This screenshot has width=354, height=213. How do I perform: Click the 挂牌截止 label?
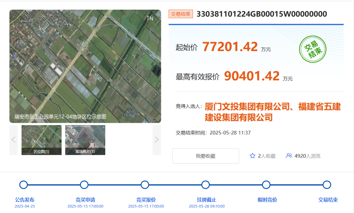(206, 200)
